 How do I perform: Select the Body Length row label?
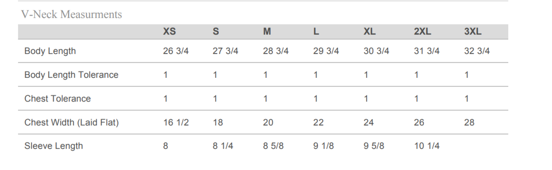pos(50,51)
